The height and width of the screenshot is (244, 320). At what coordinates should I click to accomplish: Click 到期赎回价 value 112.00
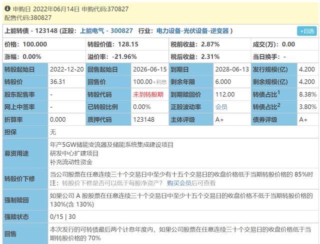click(225, 94)
